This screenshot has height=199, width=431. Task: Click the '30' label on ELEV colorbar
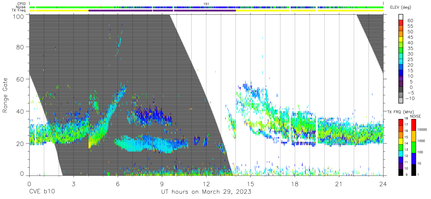click(x=410, y=54)
